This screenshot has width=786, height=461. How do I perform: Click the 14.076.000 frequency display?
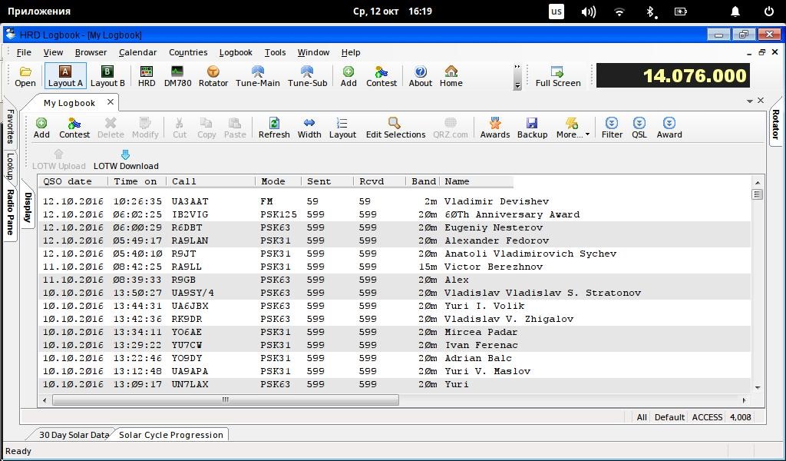[672, 76]
